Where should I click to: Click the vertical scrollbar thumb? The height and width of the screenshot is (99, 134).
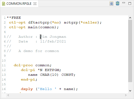pos(130,51)
